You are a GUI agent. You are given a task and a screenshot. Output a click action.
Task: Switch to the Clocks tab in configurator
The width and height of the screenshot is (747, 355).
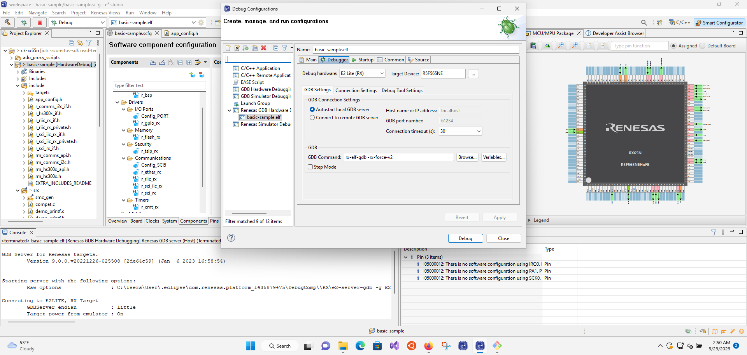(152, 221)
